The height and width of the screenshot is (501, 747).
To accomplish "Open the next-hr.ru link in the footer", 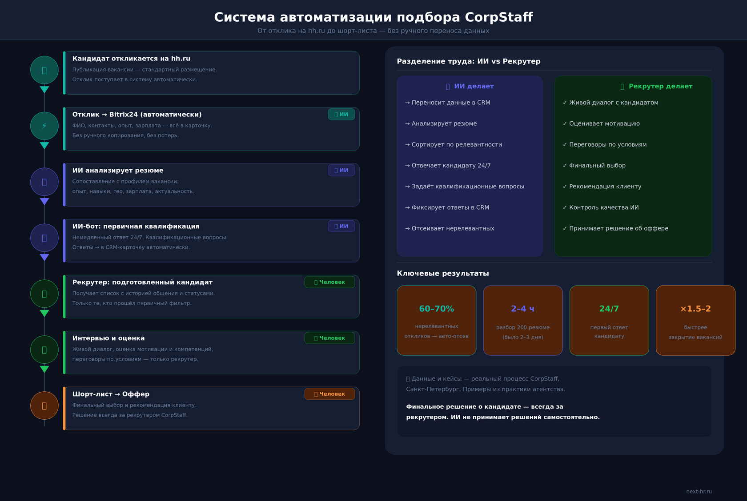I will tap(699, 491).
